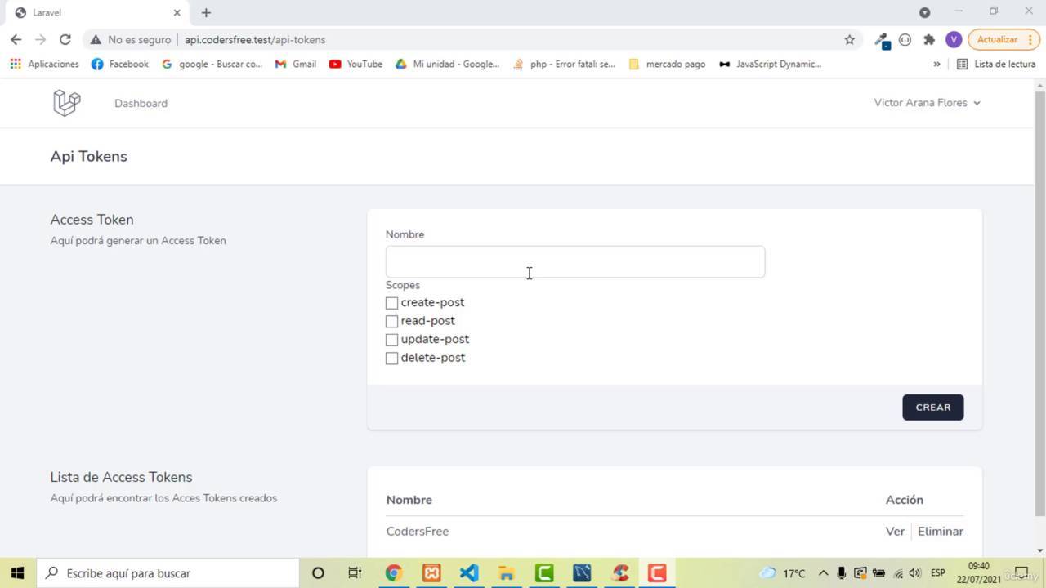Viewport: 1046px width, 588px height.
Task: Bookmark this page with the star icon
Action: click(x=849, y=39)
